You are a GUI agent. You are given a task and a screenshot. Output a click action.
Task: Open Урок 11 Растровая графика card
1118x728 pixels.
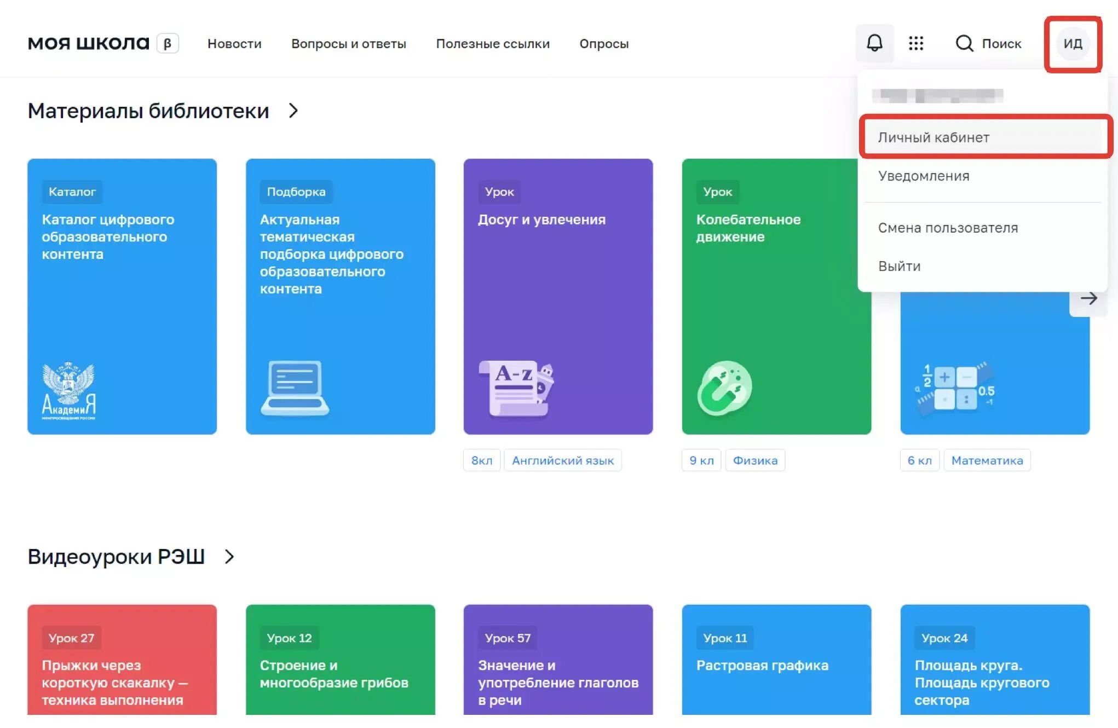[776, 660]
